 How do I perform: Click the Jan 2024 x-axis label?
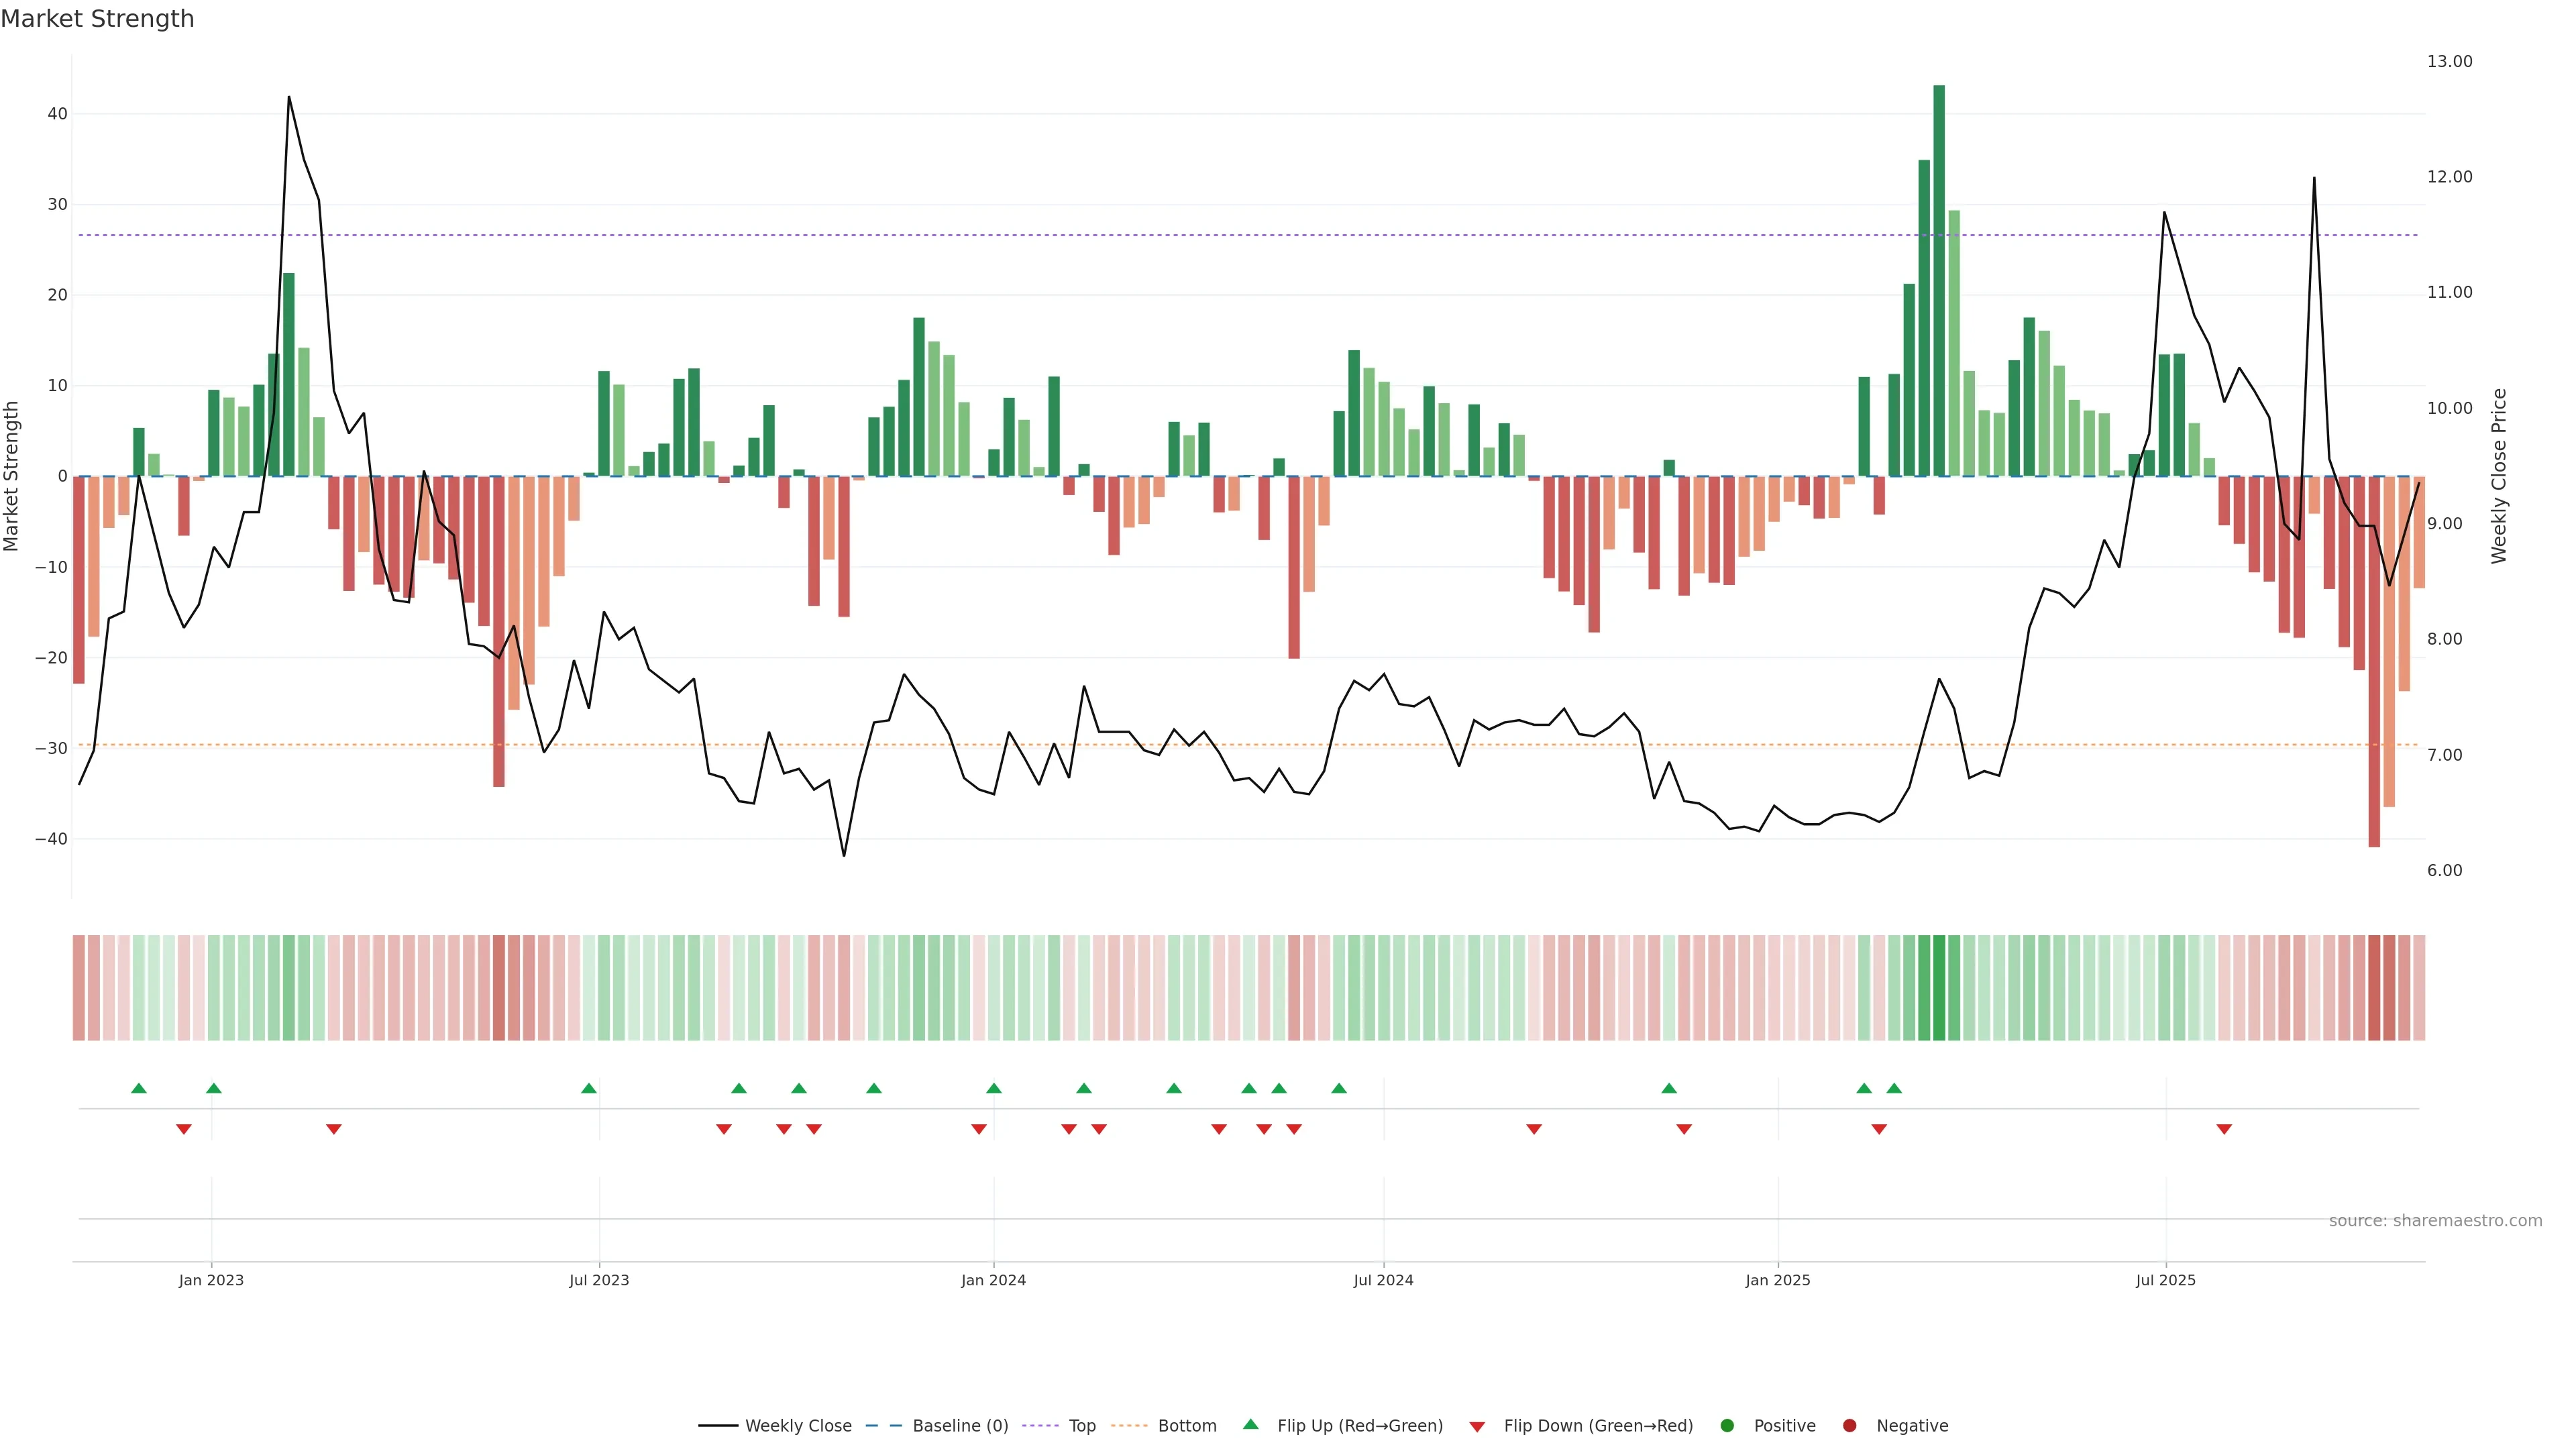pos(993,1280)
